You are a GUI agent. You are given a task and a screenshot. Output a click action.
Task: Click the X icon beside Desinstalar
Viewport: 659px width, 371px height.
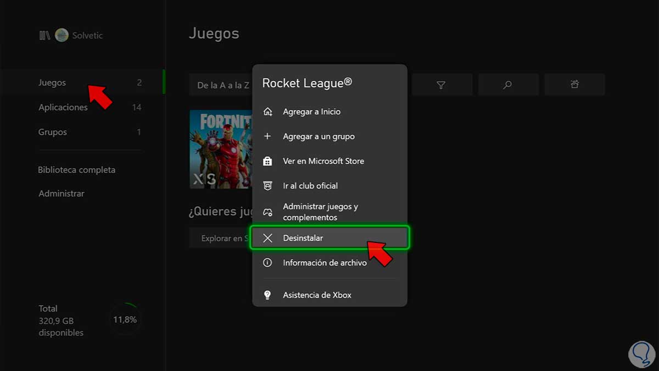click(267, 238)
